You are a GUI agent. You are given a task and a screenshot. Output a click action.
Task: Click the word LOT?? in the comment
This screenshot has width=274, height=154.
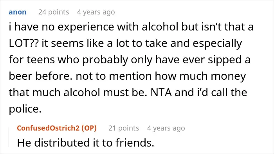tap(23, 43)
